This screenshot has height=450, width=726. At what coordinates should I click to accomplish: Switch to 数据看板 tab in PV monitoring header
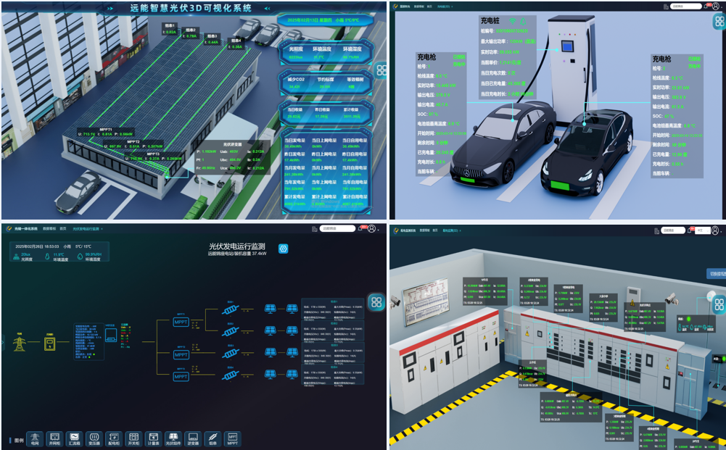(x=49, y=228)
